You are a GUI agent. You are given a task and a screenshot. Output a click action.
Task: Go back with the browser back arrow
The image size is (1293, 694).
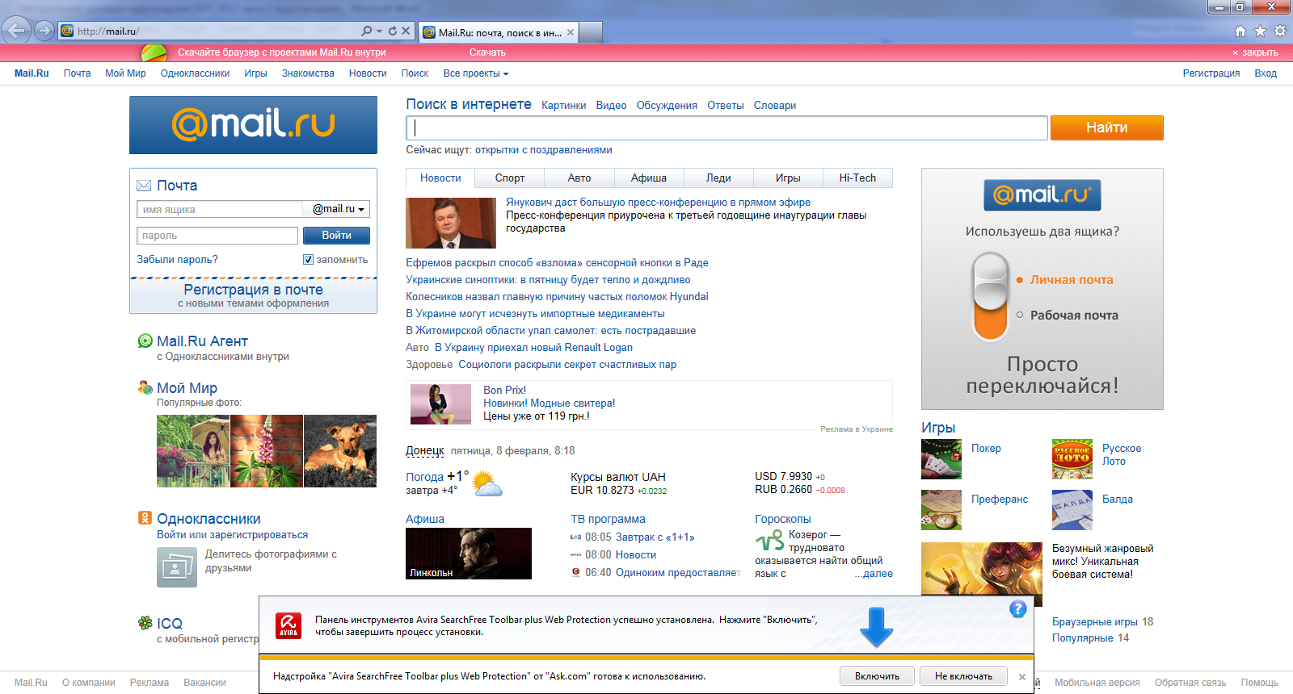tap(16, 31)
